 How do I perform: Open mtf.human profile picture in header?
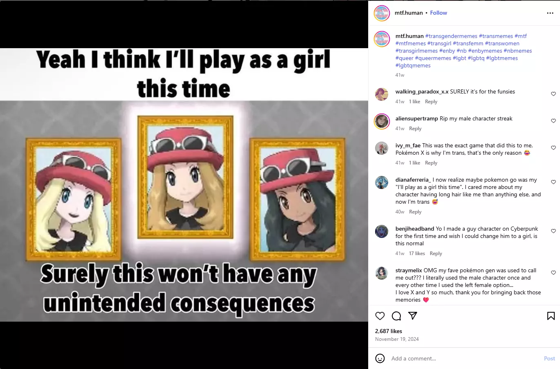pos(382,13)
